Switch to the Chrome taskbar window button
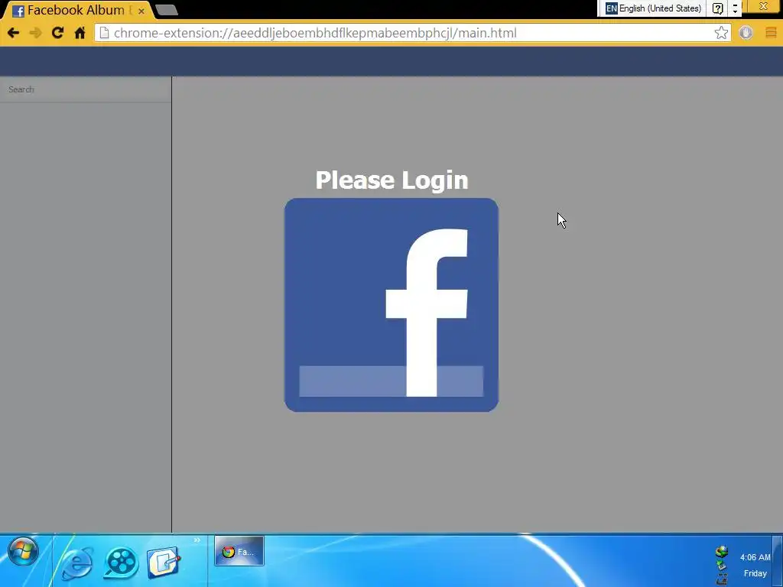The width and height of the screenshot is (783, 587). [x=239, y=551]
